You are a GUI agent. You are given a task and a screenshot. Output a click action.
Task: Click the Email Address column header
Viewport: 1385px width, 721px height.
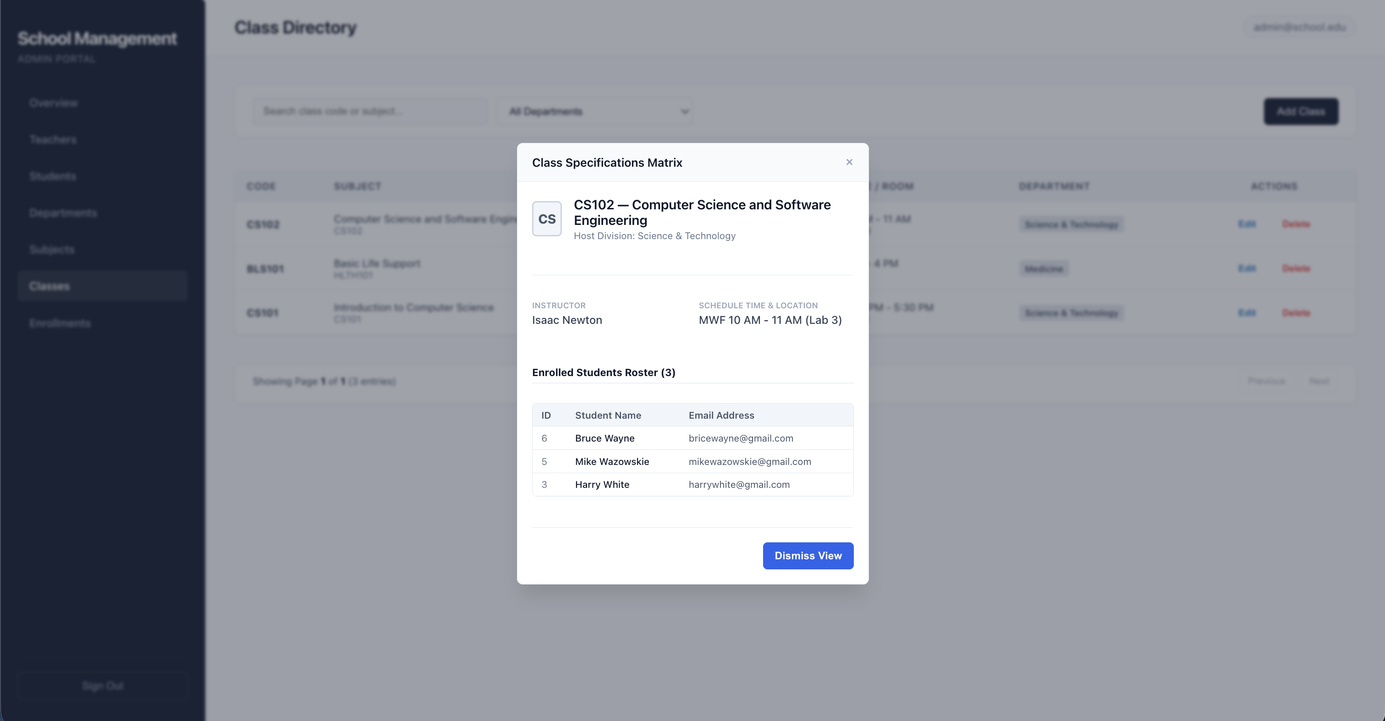[x=721, y=415]
